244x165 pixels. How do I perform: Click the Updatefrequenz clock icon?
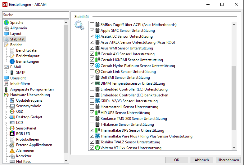(x=12, y=100)
